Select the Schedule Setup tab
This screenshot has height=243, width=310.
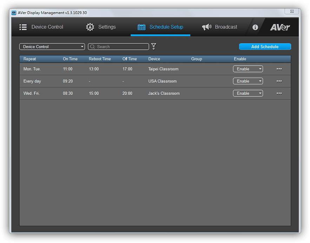160,27
